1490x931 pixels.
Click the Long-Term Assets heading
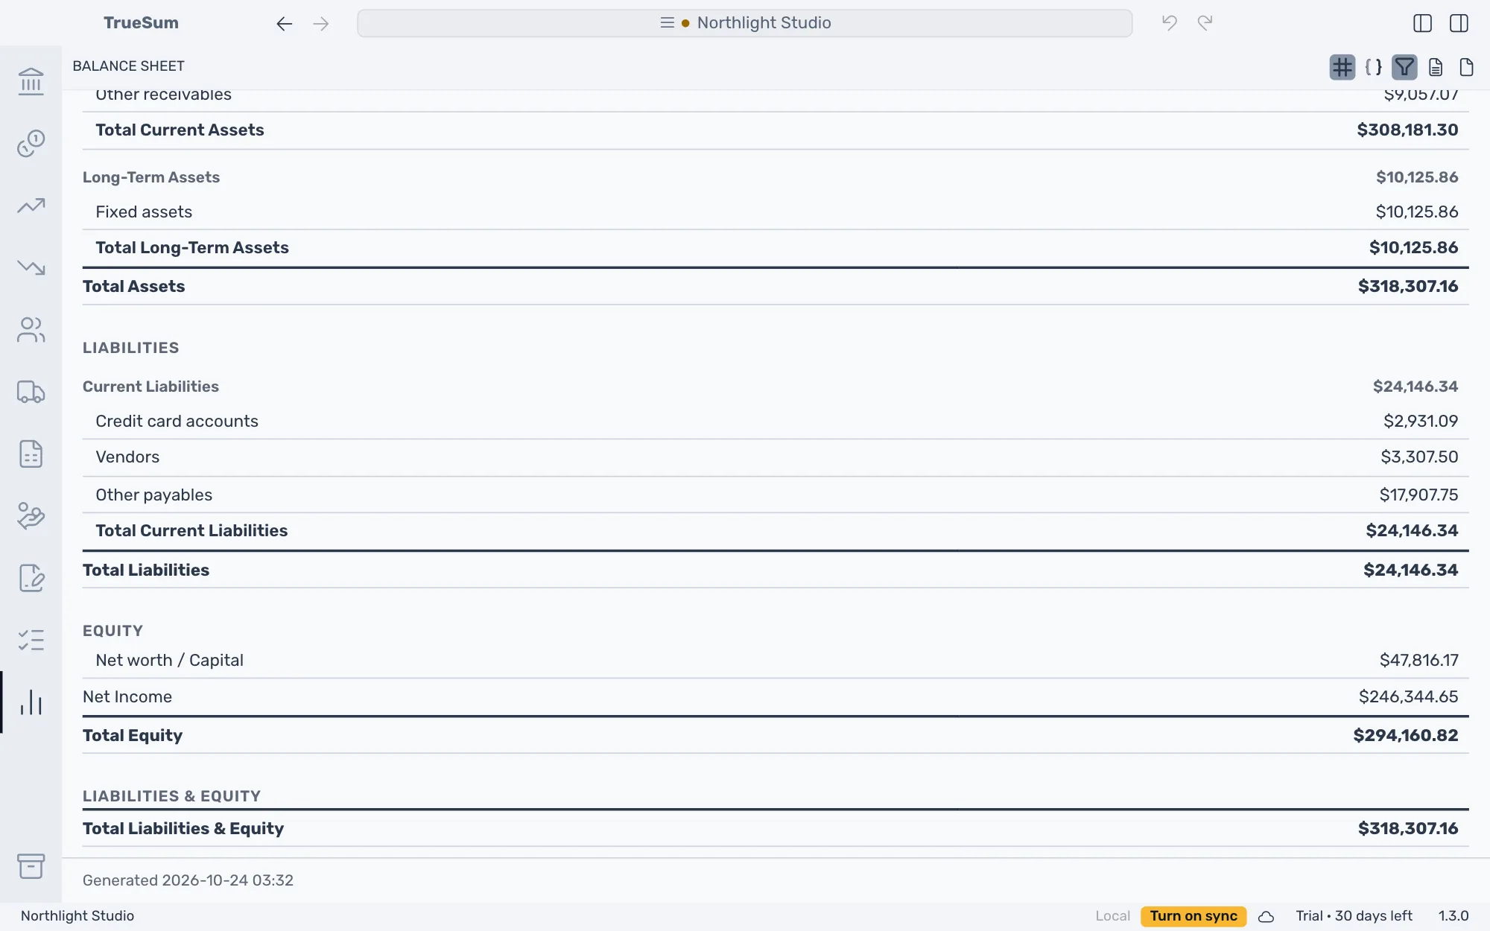pyautogui.click(x=151, y=177)
